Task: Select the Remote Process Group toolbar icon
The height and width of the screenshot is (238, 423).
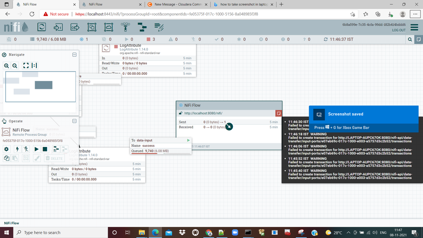Action: point(108,27)
